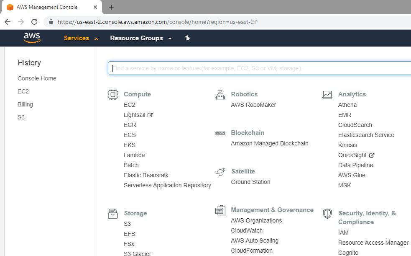
Task: Click the Satellite planet icon
Action: click(220, 171)
